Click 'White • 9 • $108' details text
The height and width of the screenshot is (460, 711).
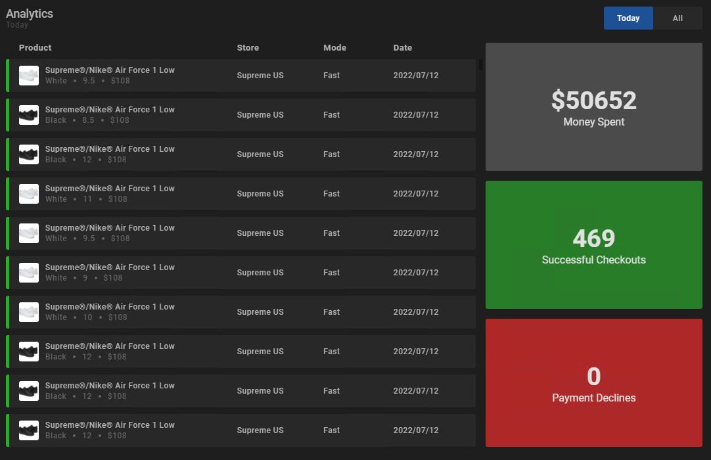tap(84, 278)
